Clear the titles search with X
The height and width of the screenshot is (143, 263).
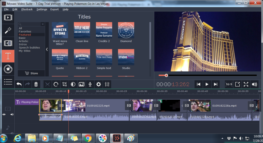pyautogui.click(x=43, y=24)
